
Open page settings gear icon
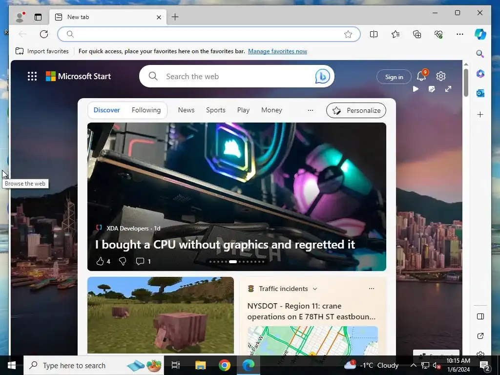pyautogui.click(x=441, y=76)
